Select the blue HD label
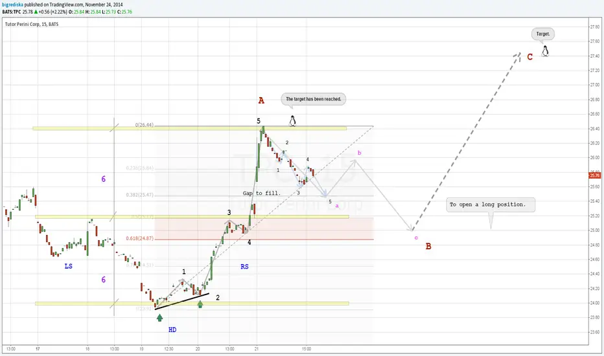 tap(172, 330)
